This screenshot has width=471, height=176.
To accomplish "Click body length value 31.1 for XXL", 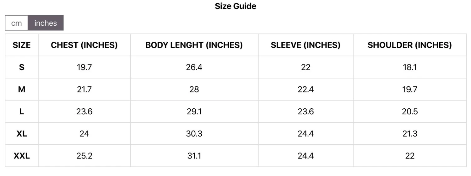I will (x=194, y=156).
